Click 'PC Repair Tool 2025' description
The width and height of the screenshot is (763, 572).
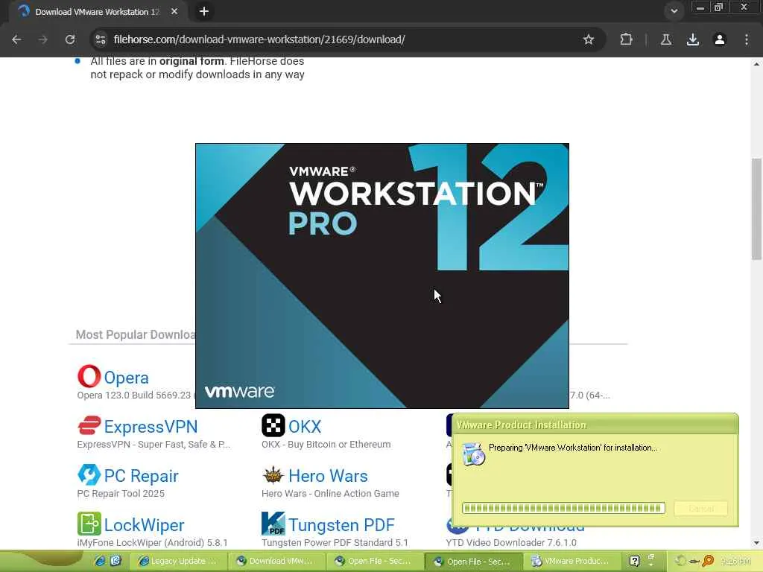click(x=121, y=493)
